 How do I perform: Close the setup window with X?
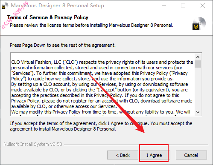pos(203,6)
